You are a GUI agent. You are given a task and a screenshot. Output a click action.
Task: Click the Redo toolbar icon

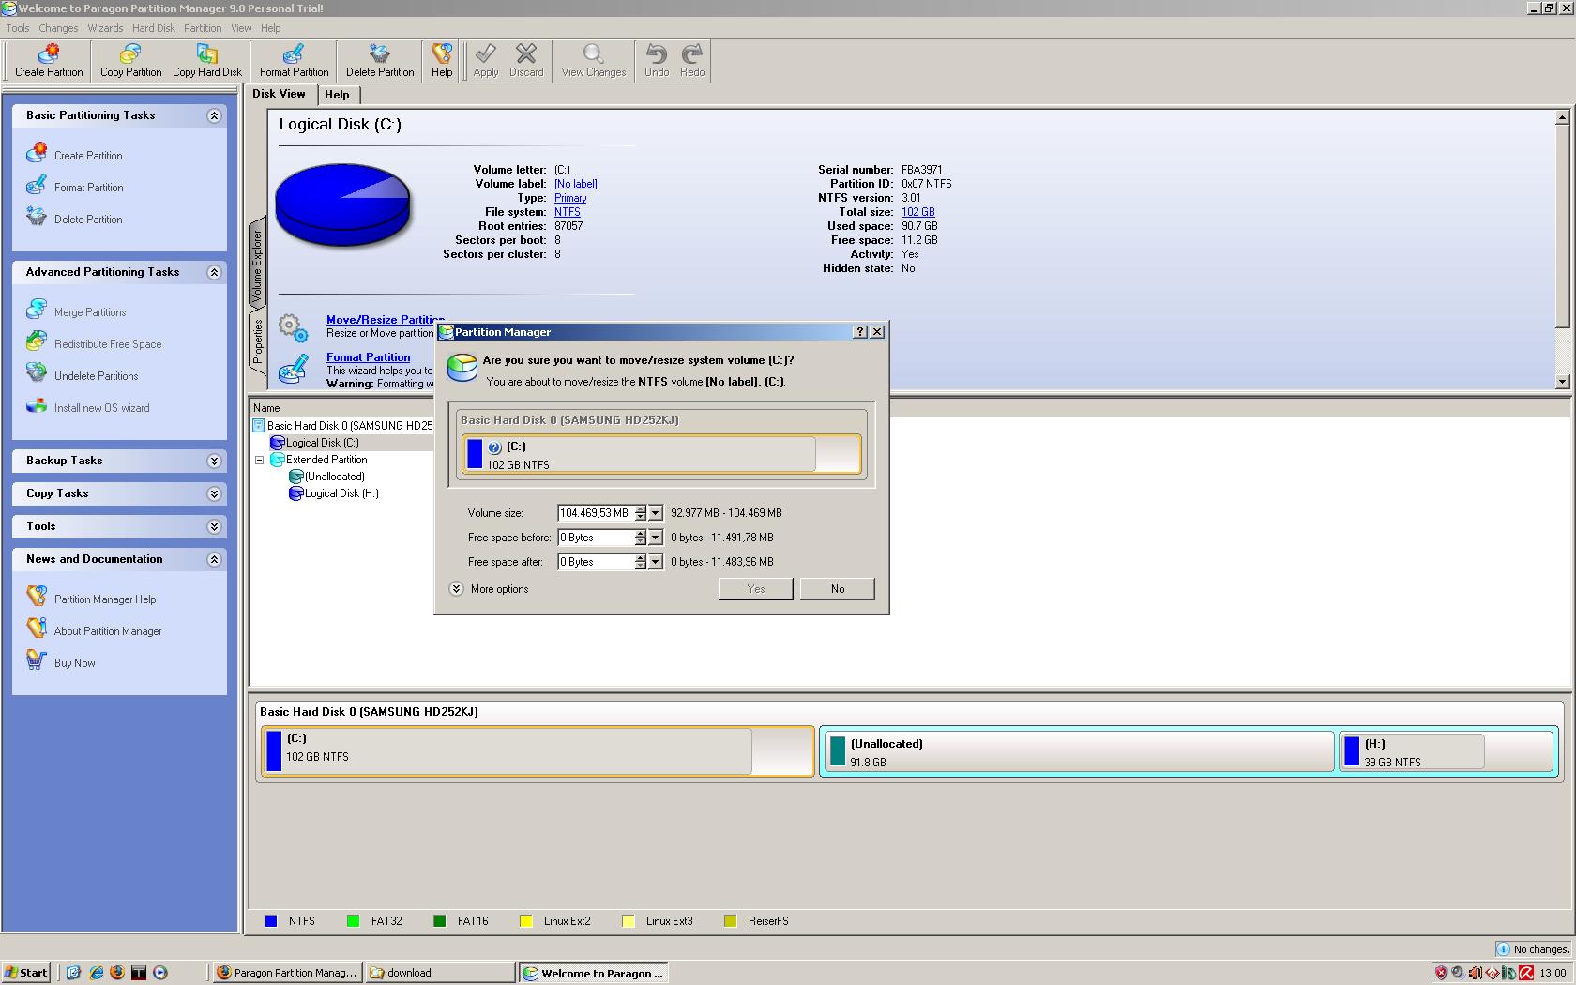[692, 61]
